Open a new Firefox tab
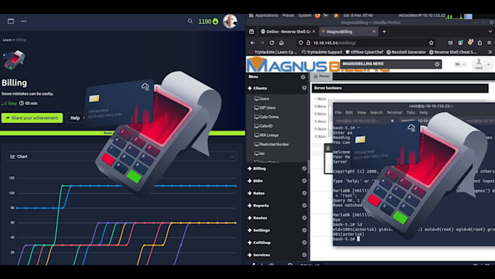Screen dimensions: 495x279 (x=384, y=31)
